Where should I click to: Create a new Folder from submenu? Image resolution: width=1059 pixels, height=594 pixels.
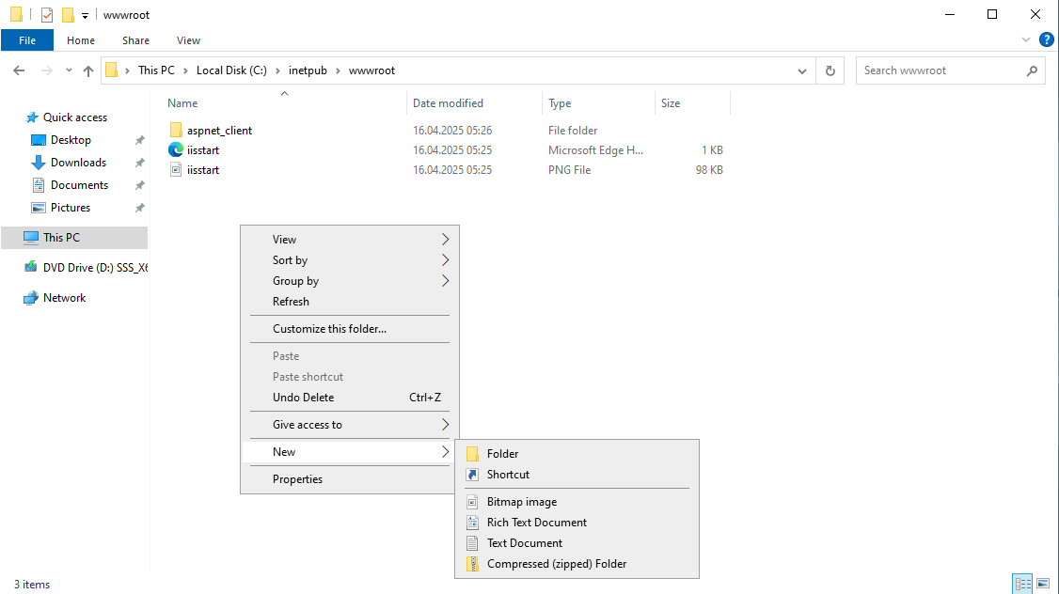point(577,454)
